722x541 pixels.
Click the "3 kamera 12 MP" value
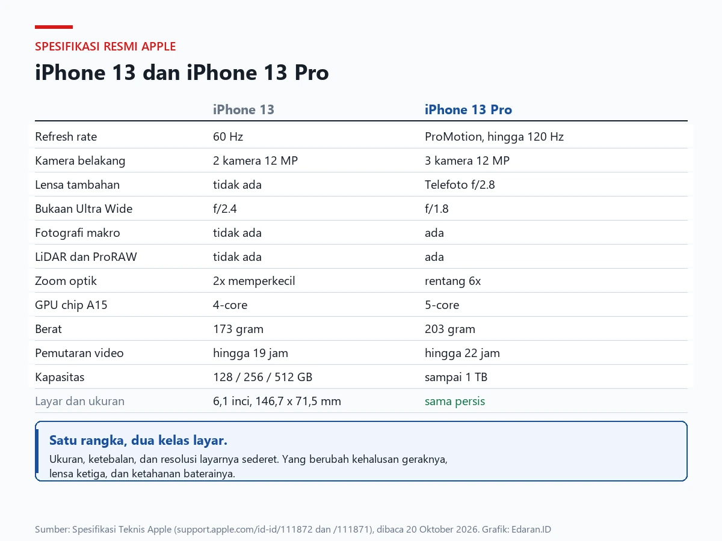[x=467, y=160]
